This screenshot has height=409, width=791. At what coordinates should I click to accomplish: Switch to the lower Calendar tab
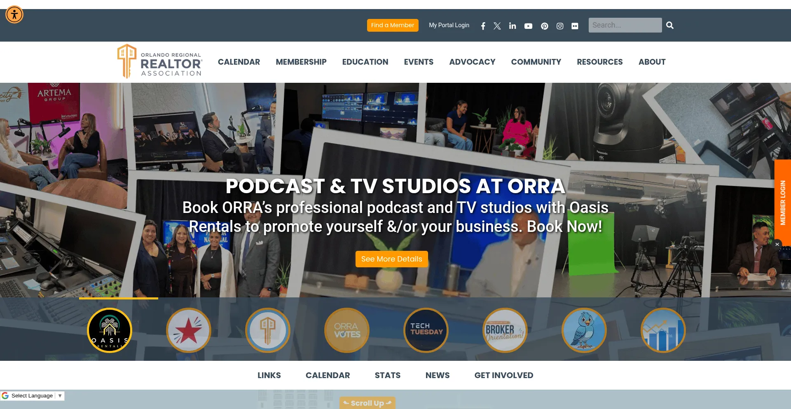point(328,375)
